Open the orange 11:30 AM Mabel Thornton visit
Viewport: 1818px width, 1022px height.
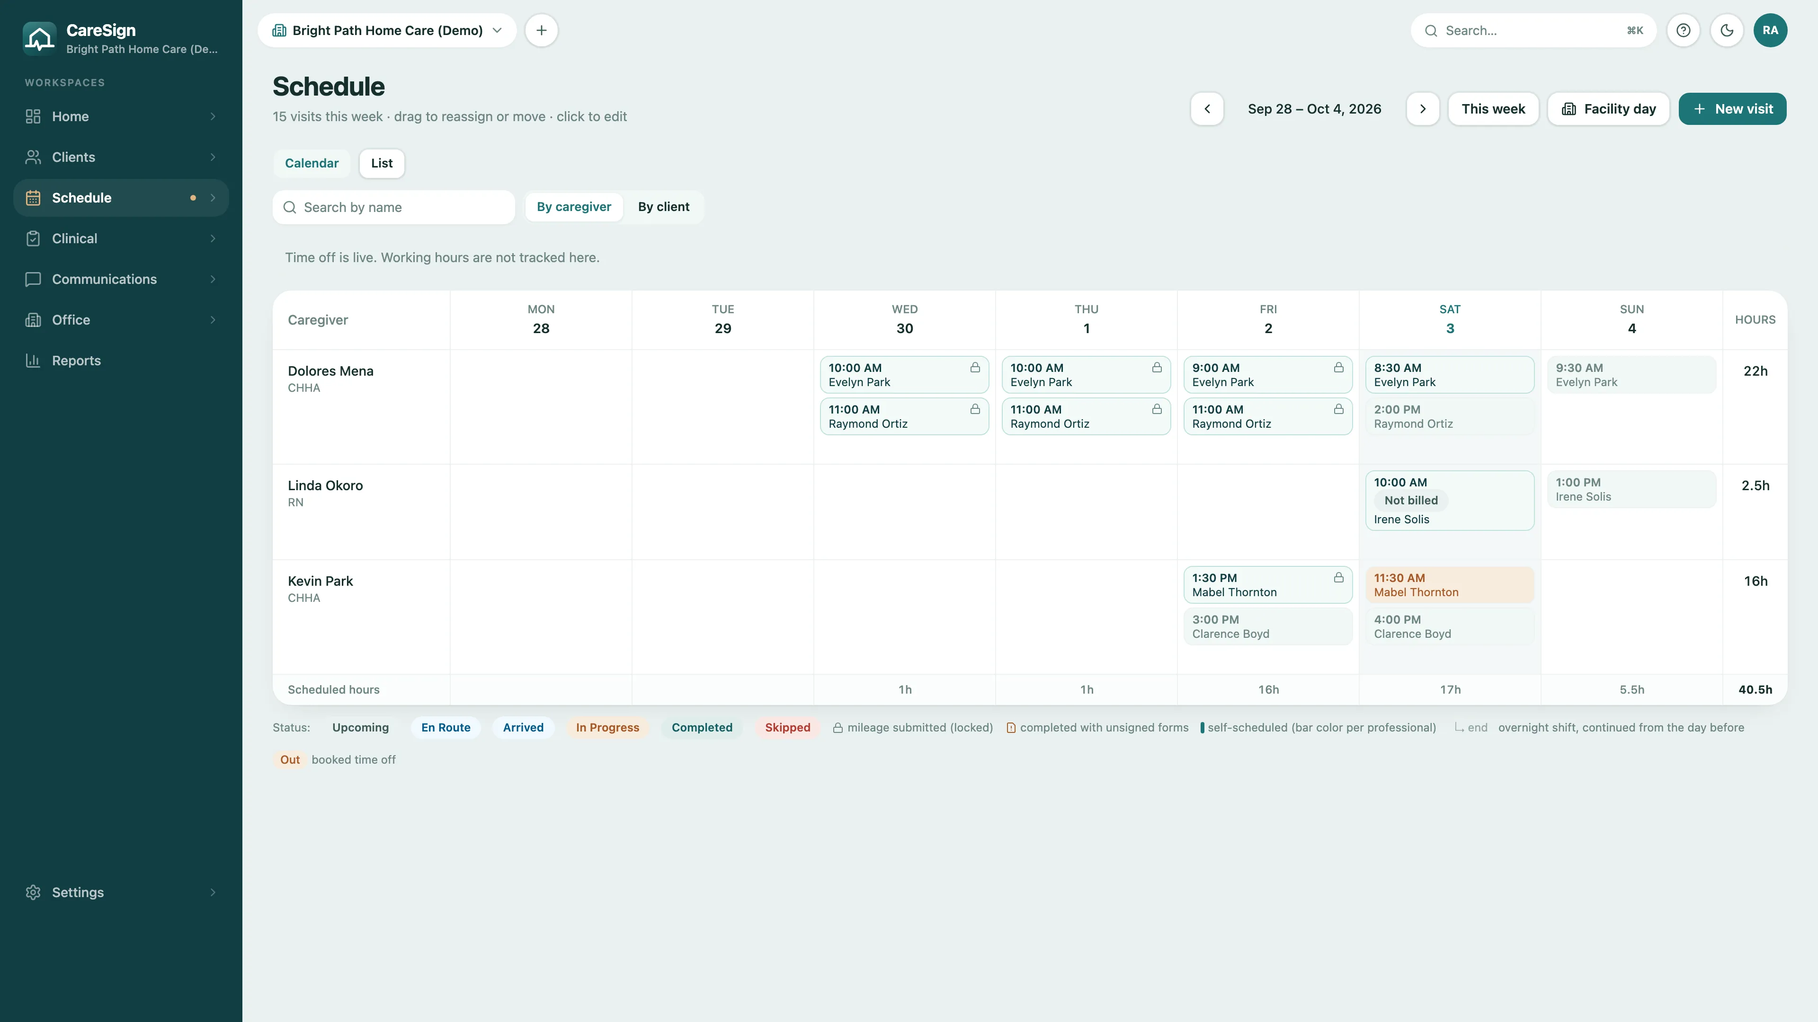(1450, 585)
